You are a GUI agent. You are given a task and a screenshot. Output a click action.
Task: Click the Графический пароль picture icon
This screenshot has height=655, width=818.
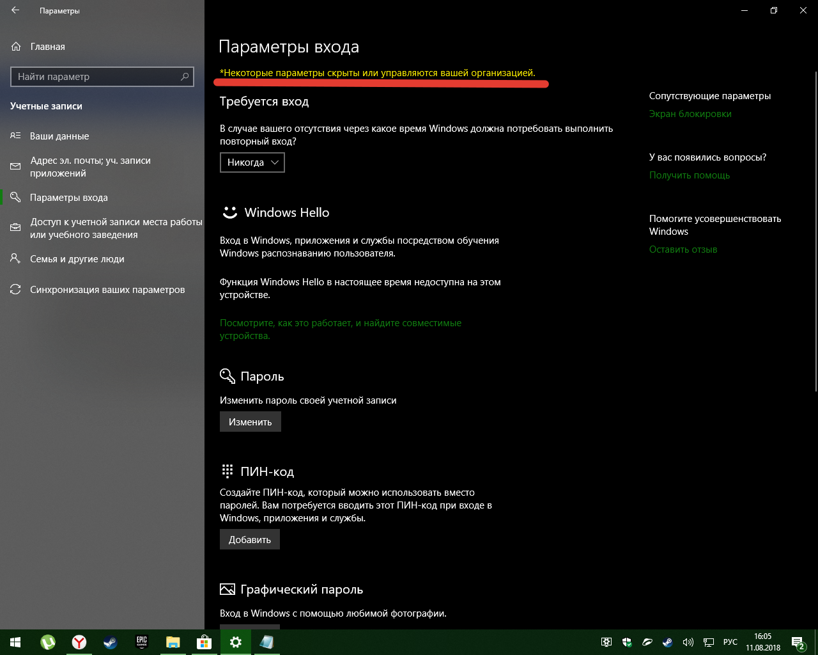pyautogui.click(x=228, y=589)
